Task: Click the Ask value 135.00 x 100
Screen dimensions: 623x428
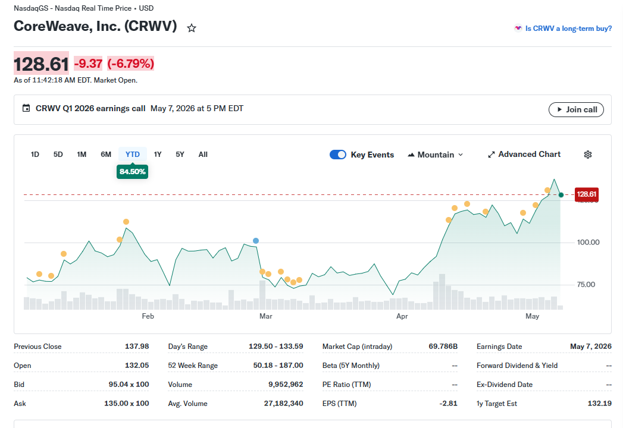Action: pos(126,404)
